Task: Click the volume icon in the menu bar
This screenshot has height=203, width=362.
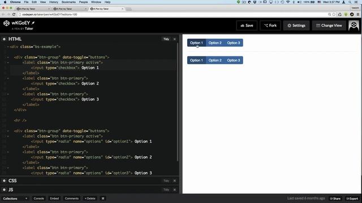Action: coord(299,2)
